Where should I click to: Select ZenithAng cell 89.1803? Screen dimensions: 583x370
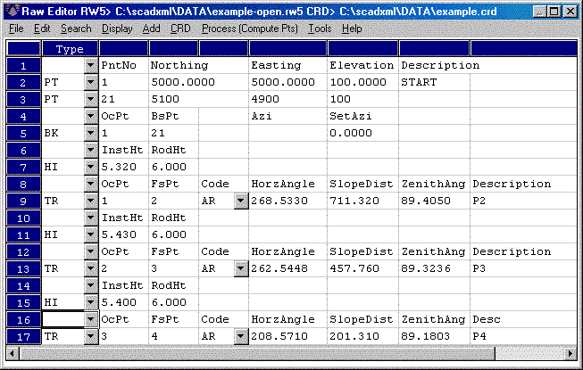point(434,337)
